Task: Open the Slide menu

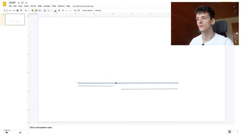Action: 40,6
